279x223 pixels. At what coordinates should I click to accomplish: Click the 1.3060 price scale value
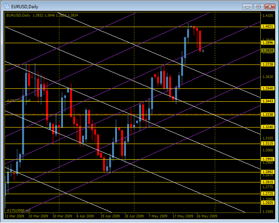pos(267,150)
